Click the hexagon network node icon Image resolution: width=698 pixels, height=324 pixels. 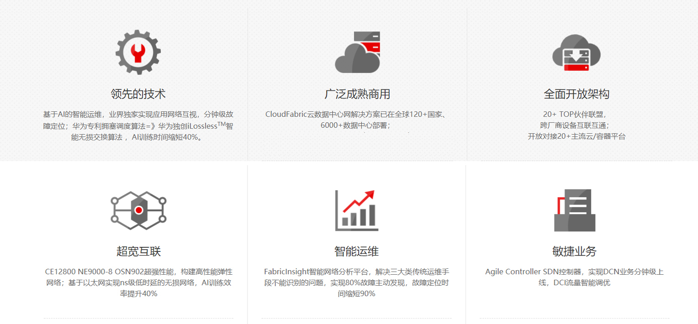click(x=138, y=210)
